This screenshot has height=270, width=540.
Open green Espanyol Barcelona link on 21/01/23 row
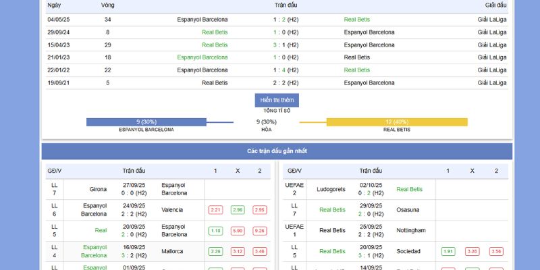tap(202, 57)
